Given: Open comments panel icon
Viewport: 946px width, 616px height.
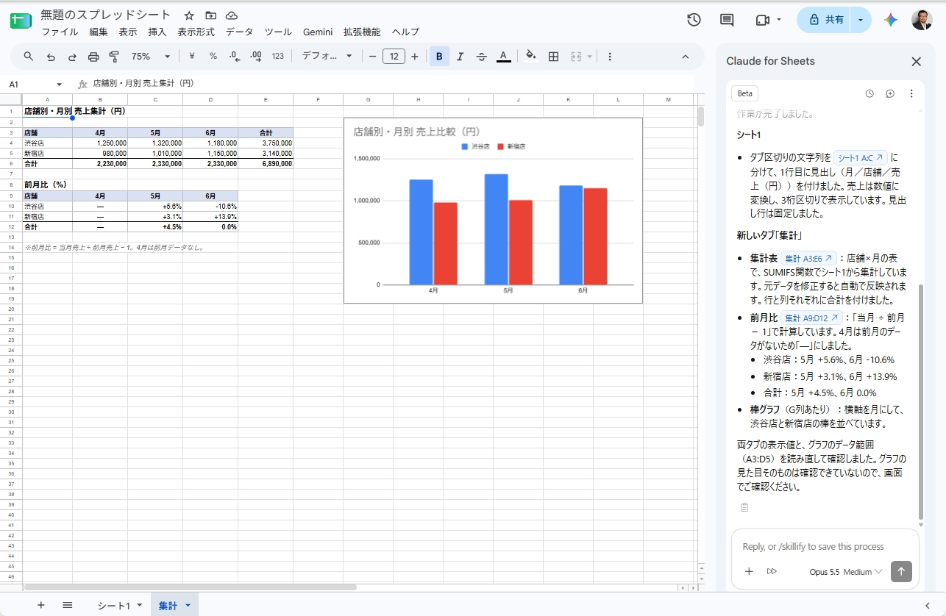Looking at the screenshot, I should 727,20.
